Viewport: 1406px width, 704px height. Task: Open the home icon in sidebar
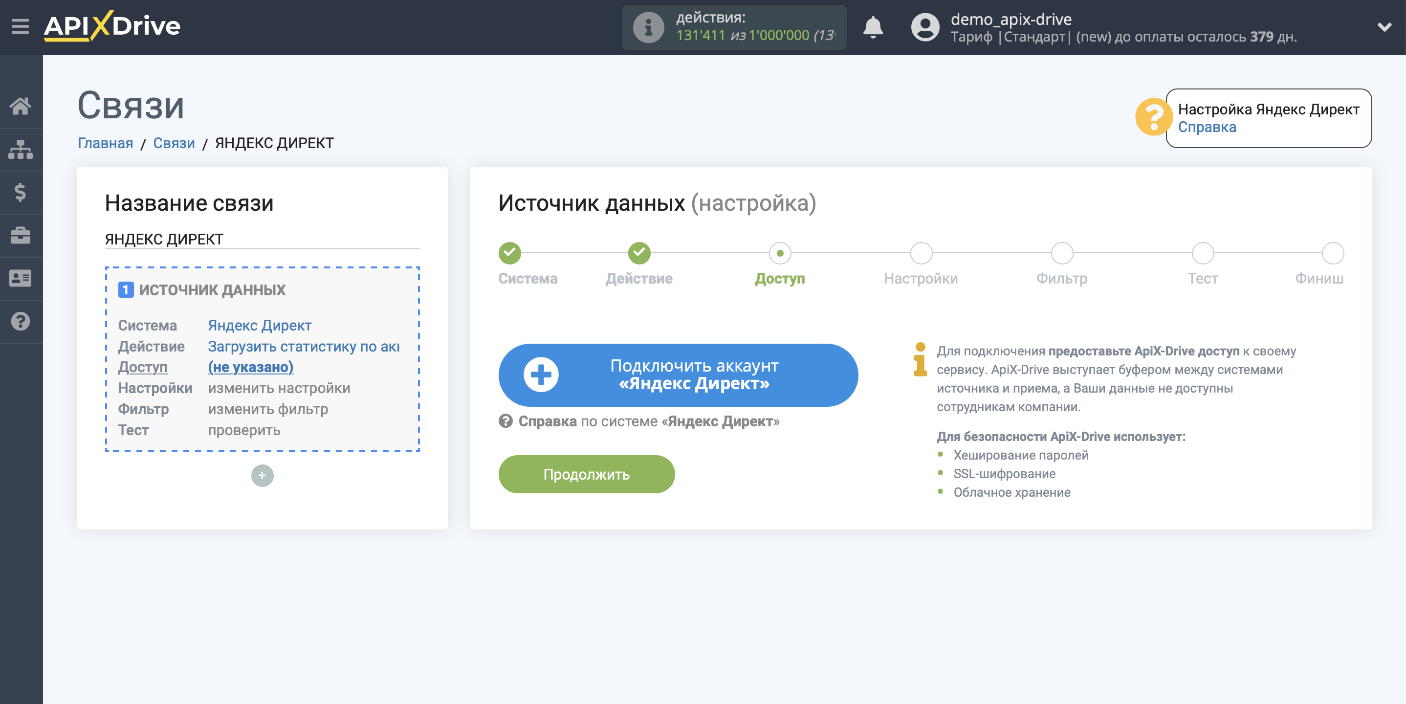tap(21, 106)
